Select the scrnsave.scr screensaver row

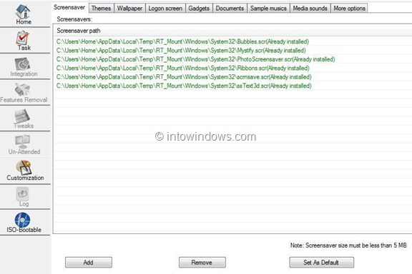232,77
